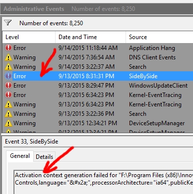The image size is (193, 194).
Task: Click the SideBySide error icon
Action: click(x=8, y=76)
